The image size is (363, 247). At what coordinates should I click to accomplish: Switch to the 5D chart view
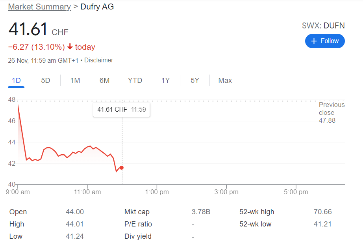(45, 80)
